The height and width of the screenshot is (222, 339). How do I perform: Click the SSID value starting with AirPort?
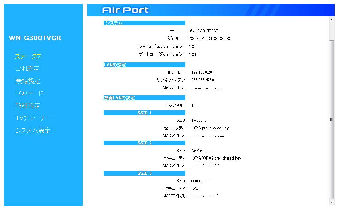[202, 151]
